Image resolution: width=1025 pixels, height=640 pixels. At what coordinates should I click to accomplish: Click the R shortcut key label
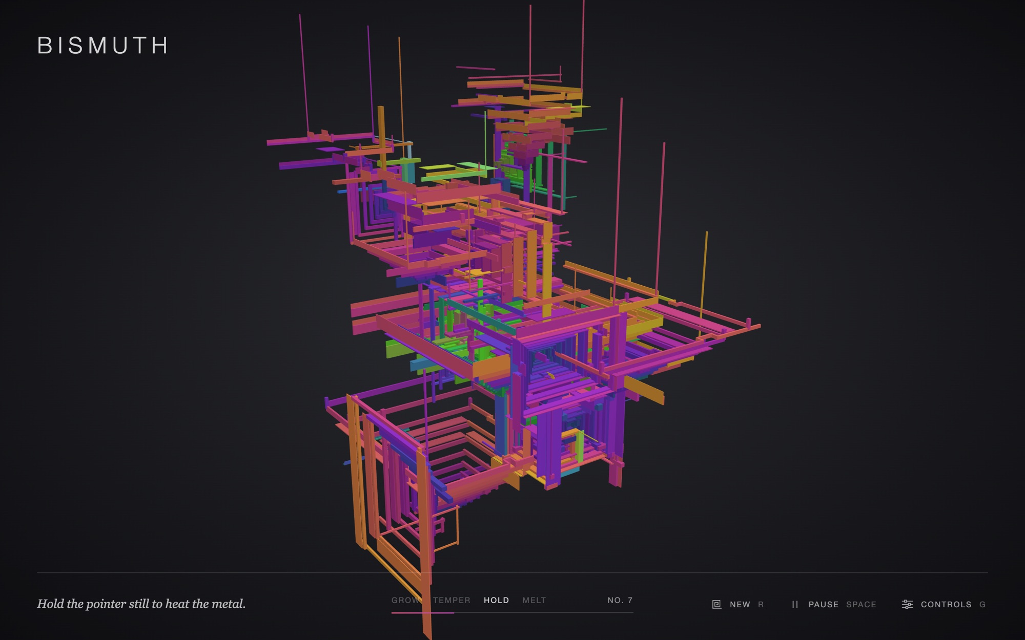point(761,604)
